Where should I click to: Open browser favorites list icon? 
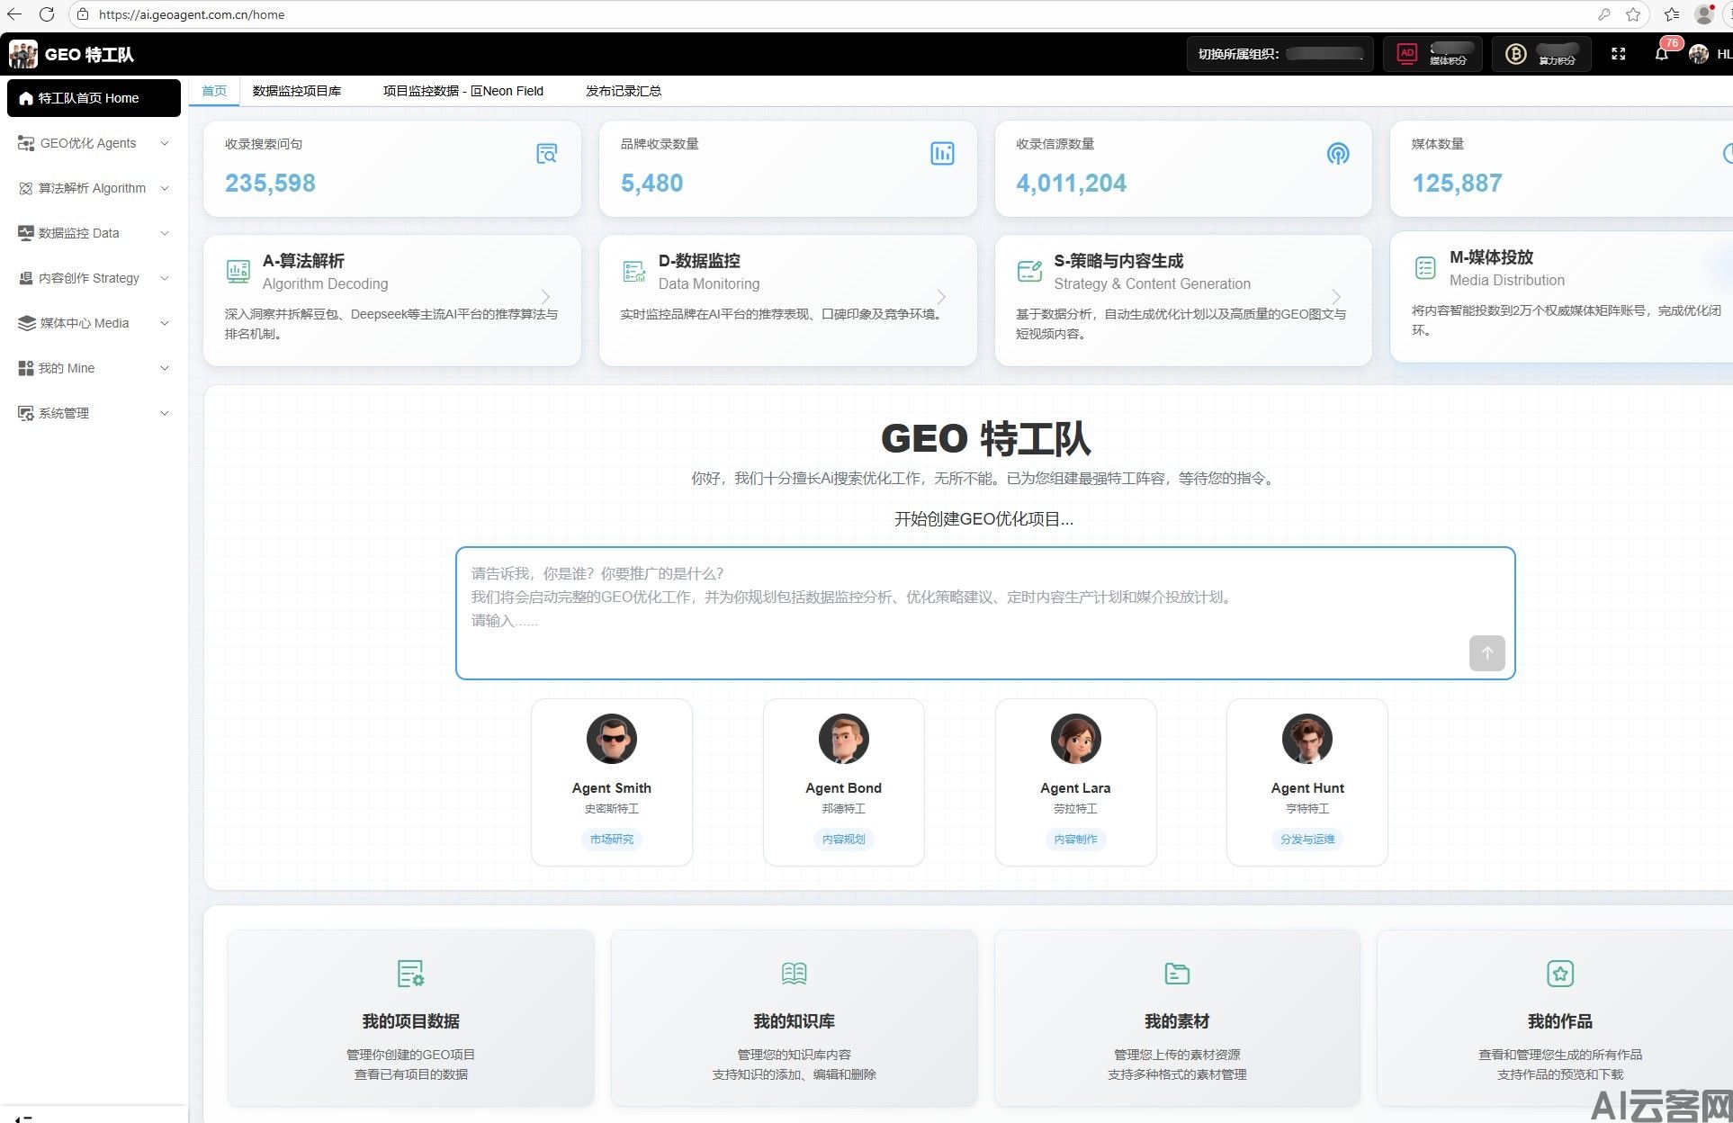pyautogui.click(x=1671, y=14)
